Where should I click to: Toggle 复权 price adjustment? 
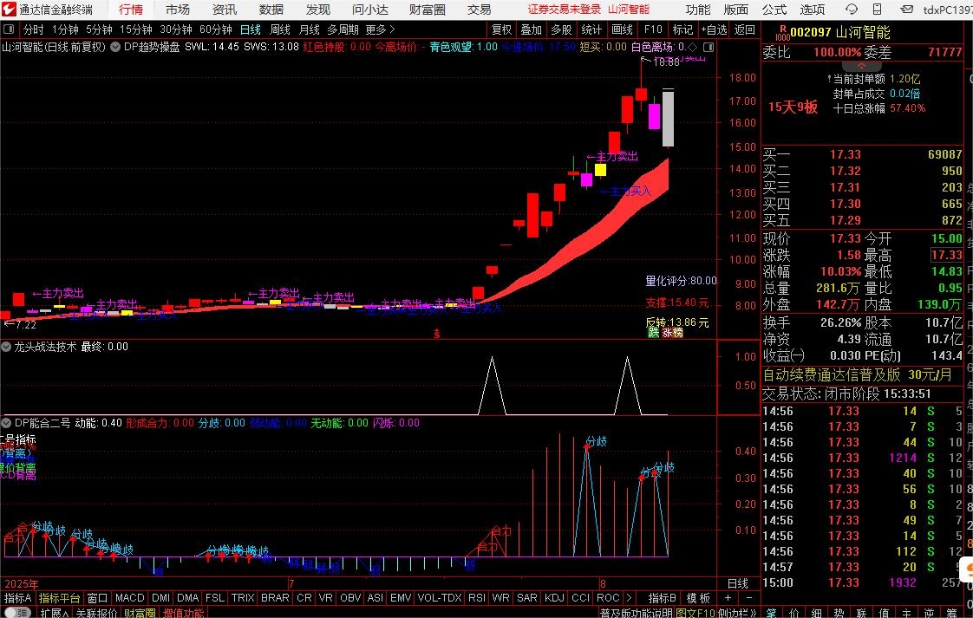501,29
